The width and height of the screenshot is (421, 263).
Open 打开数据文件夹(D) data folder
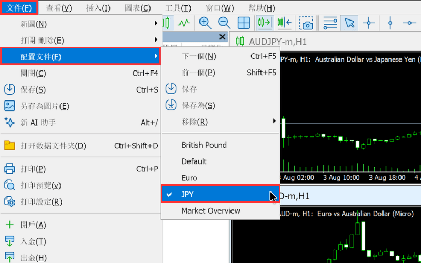pyautogui.click(x=81, y=146)
